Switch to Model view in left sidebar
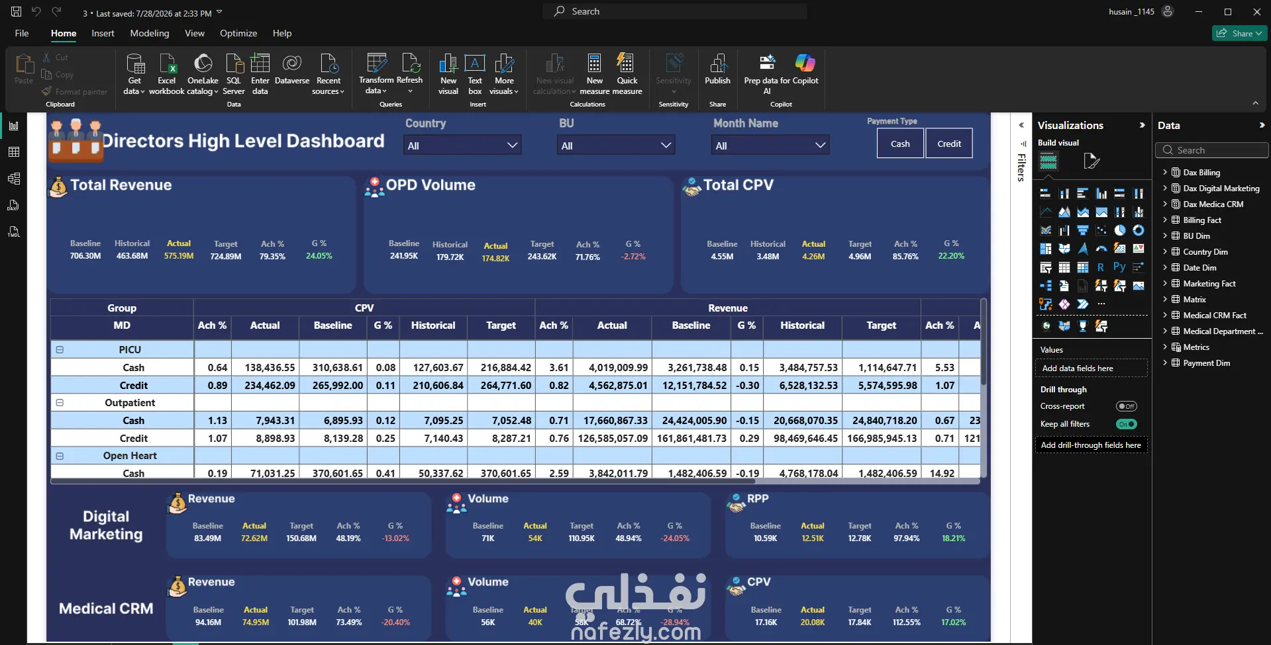The image size is (1271, 645). 14,179
